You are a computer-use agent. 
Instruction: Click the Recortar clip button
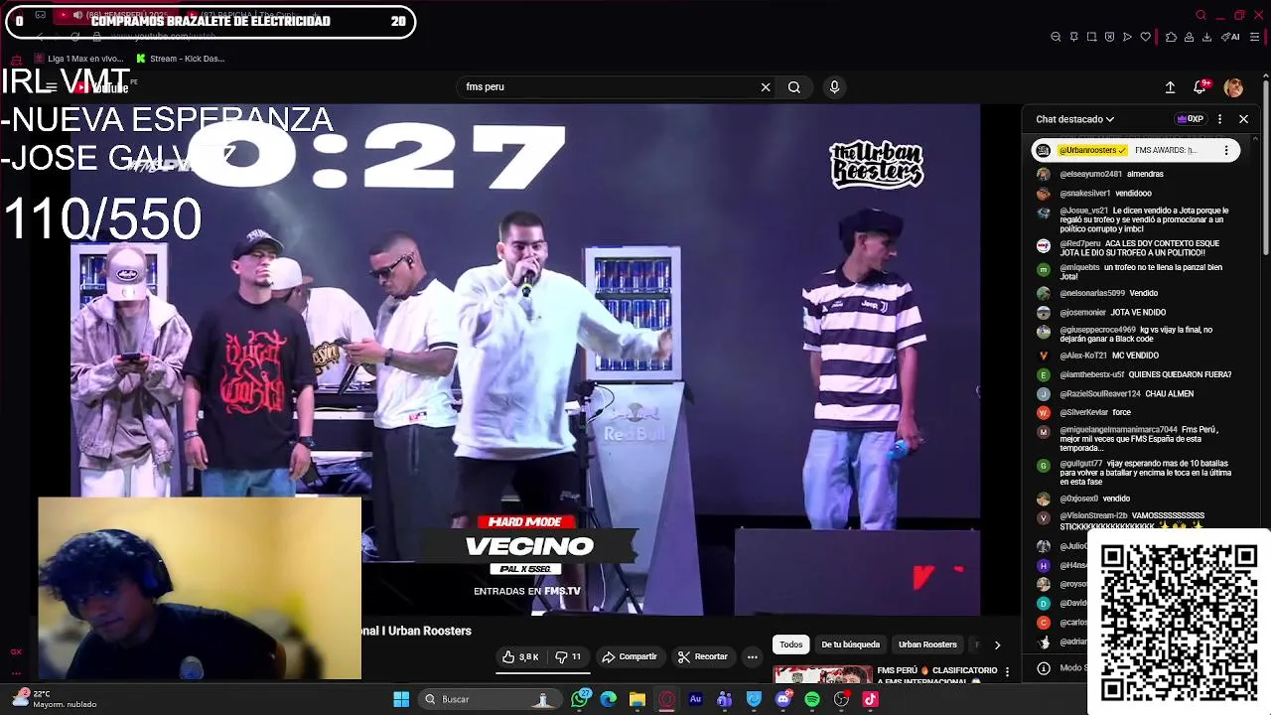702,657
